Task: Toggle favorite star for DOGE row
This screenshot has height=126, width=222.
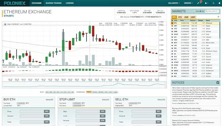Action: coord(172,65)
